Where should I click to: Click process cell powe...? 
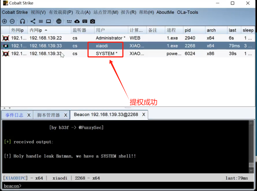coord(174,54)
